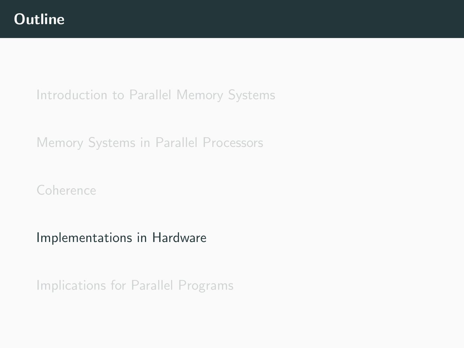Image resolution: width=464 pixels, height=348 pixels.
Task: Click the word "Hardware" in the active entry
Action: tap(179, 238)
